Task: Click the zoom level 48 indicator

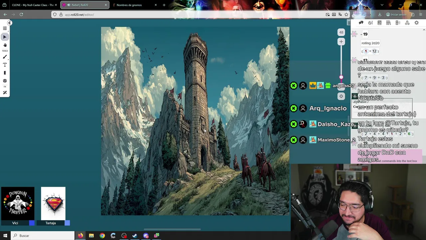Action: click(341, 32)
